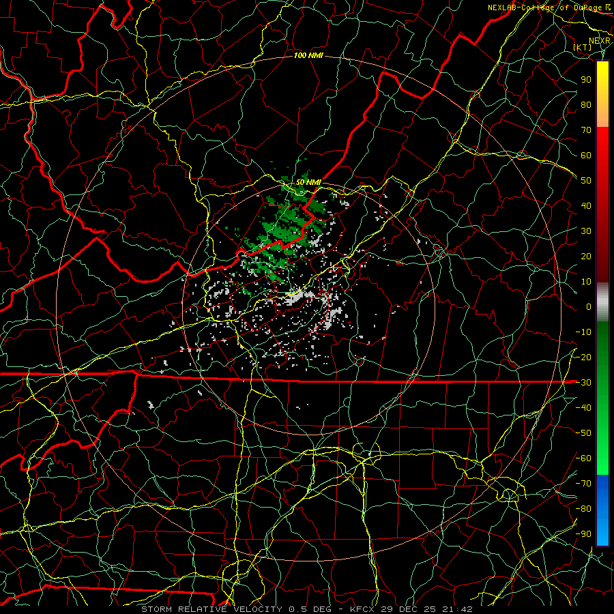Screen dimensions: 614x614
Task: Click the "50 NMI" range ring label
Action: (x=308, y=182)
